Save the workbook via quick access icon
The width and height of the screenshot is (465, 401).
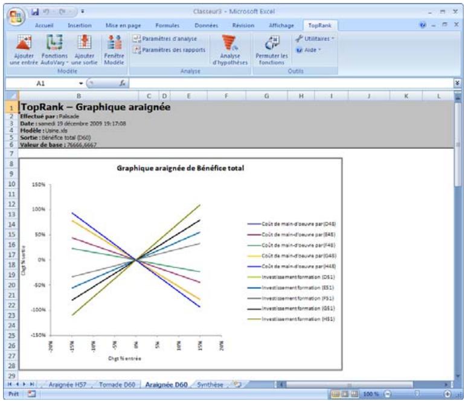(35, 12)
